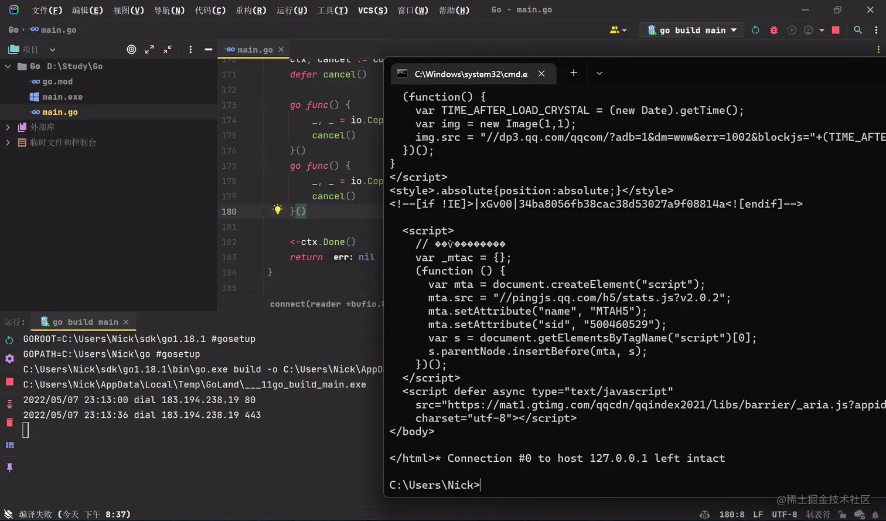Stop the running process from top toolbar
The height and width of the screenshot is (521, 886).
click(x=836, y=30)
